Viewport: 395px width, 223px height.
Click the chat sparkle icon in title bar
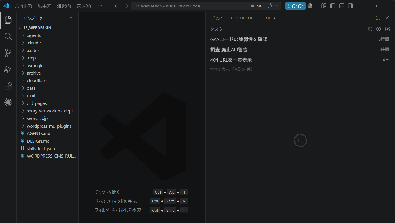point(269,6)
